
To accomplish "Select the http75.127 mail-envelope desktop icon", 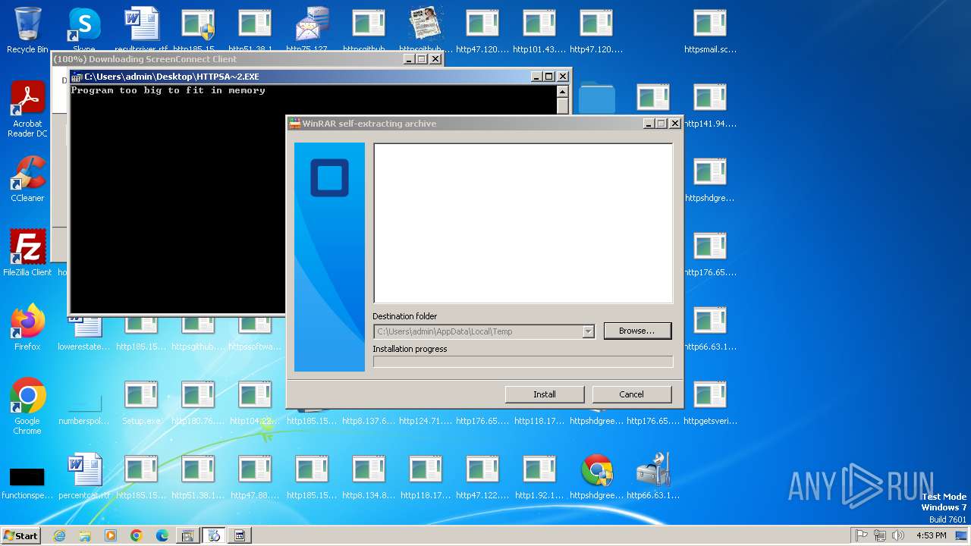I will point(312,30).
